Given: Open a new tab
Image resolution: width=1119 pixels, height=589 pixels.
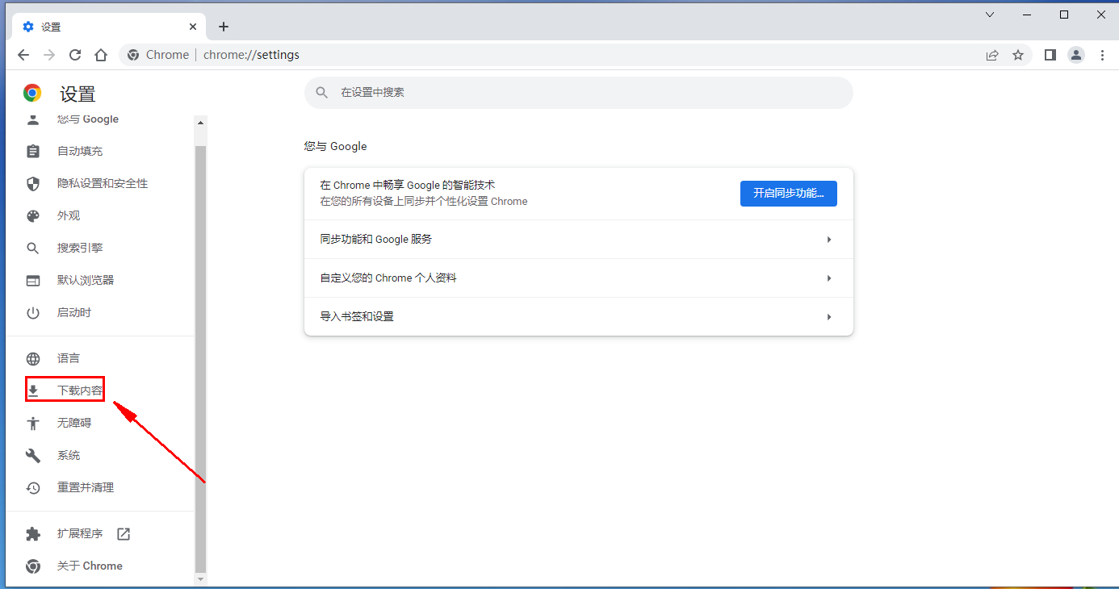Looking at the screenshot, I should (x=224, y=27).
